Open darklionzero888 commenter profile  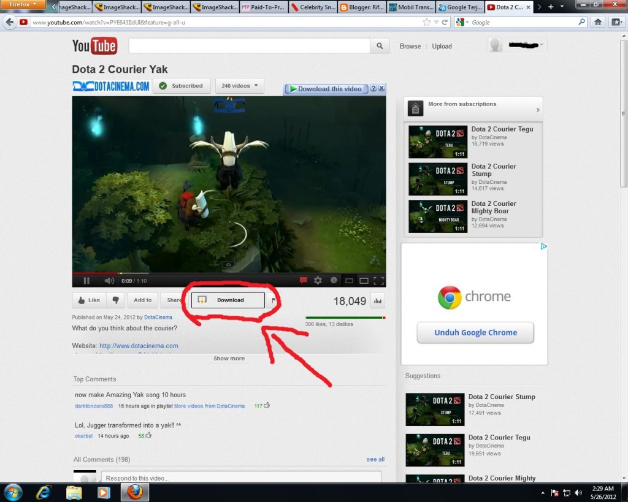click(x=94, y=406)
